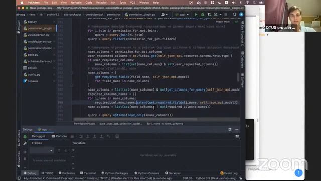The image size is (321, 181).
Task: Switch to Console tab in Debug panel
Action: (x=59, y=136)
